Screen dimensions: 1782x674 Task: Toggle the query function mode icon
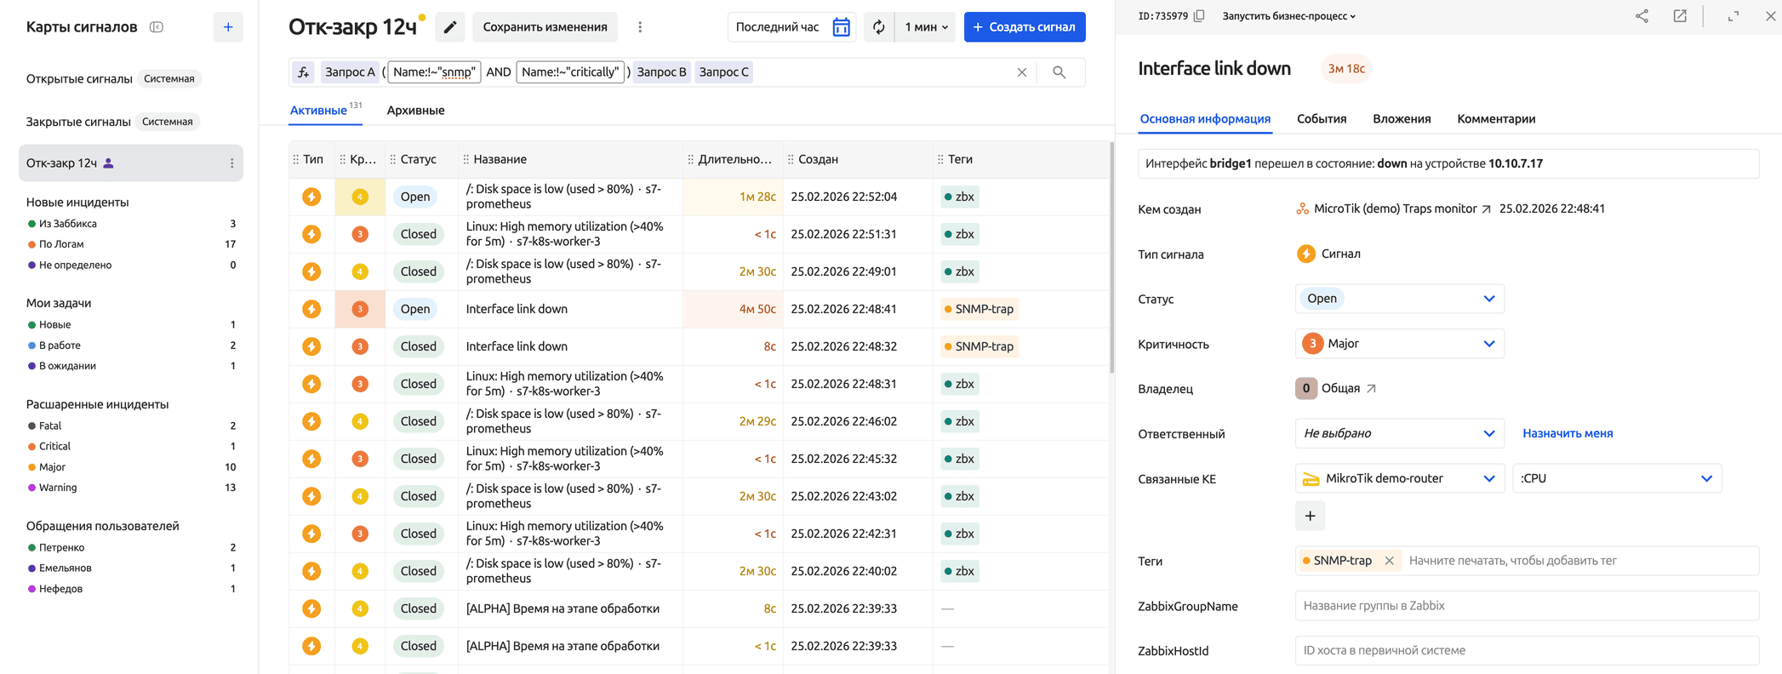304,72
